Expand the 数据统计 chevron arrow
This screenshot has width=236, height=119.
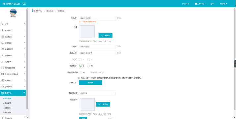coord(24,80)
